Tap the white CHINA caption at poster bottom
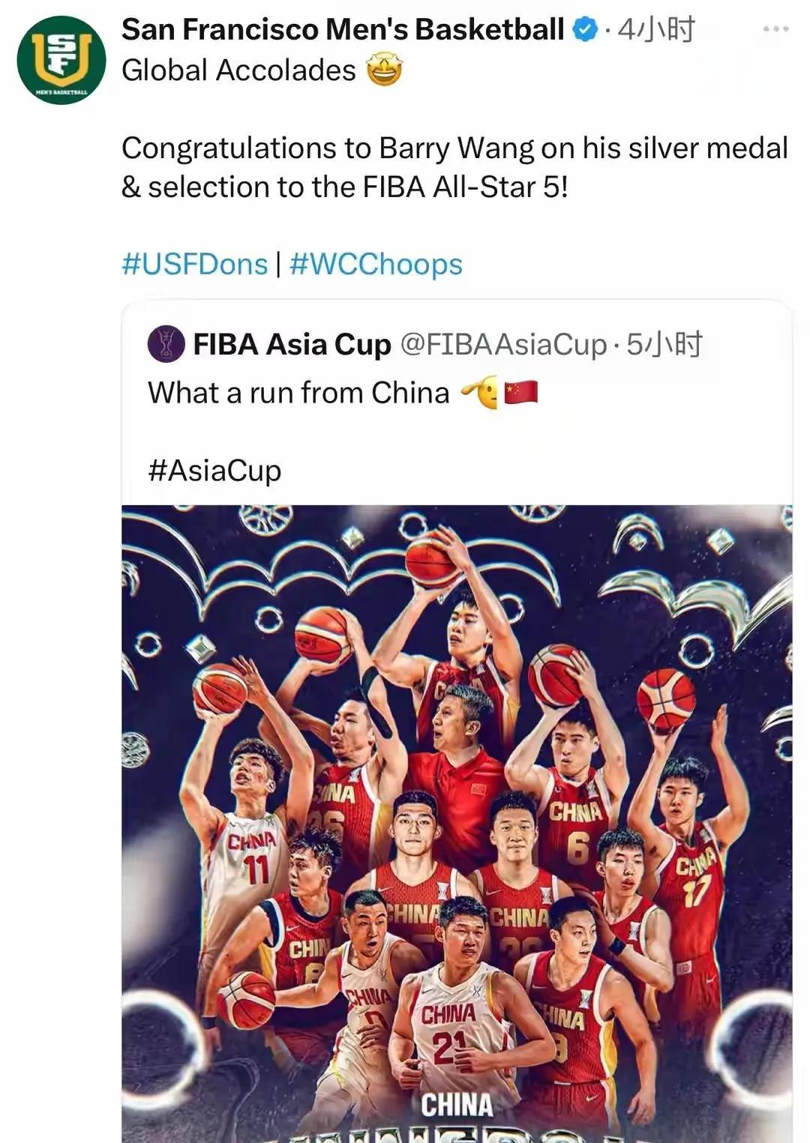Viewport: 810px width, 1143px height. point(457,1105)
